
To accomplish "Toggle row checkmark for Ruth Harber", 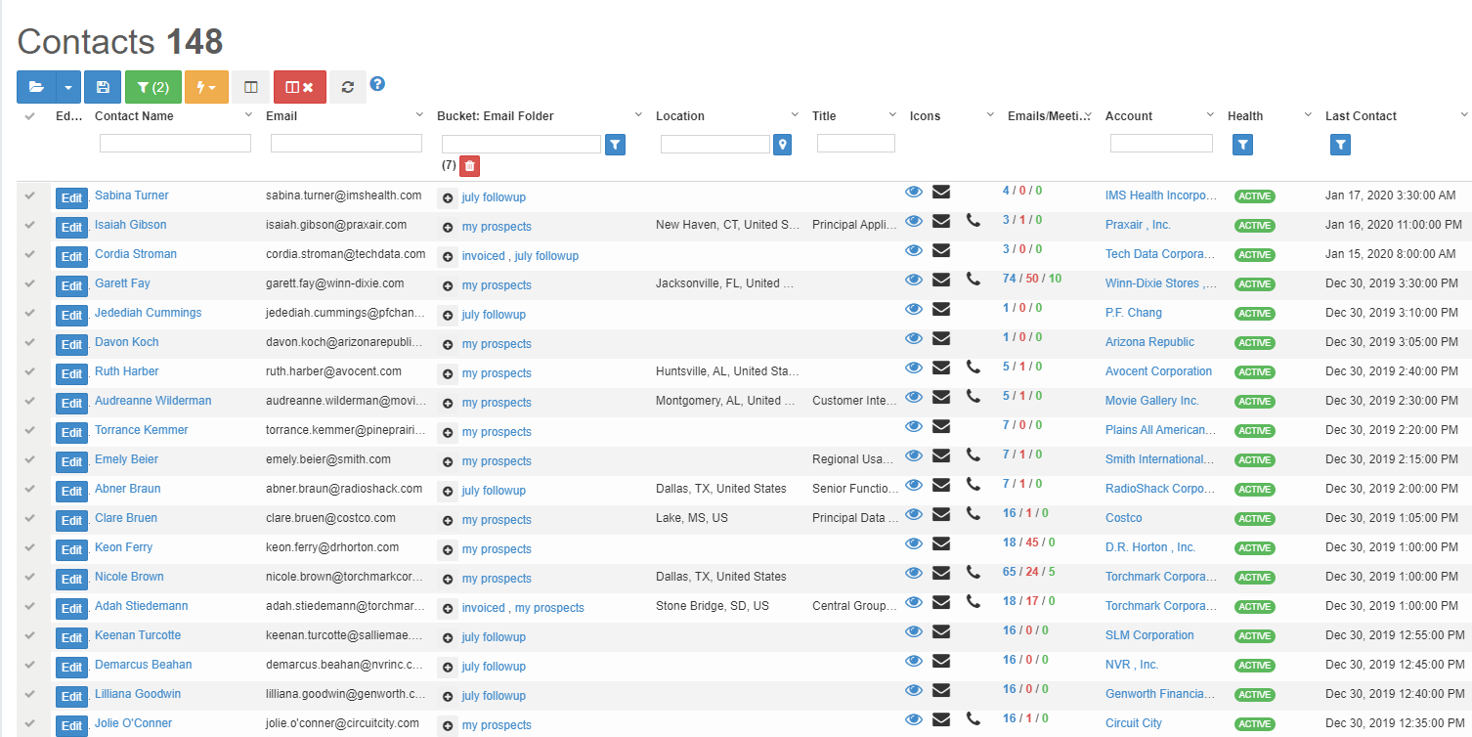I will (29, 371).
